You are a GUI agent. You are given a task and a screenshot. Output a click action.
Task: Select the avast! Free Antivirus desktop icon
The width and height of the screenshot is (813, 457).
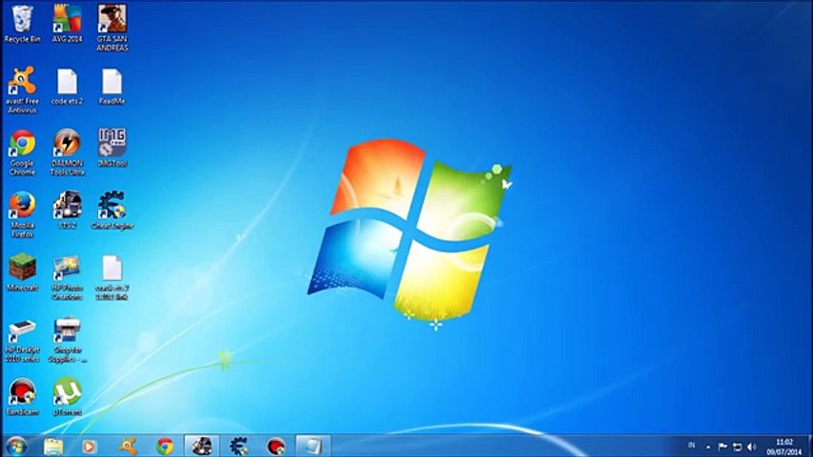(22, 89)
